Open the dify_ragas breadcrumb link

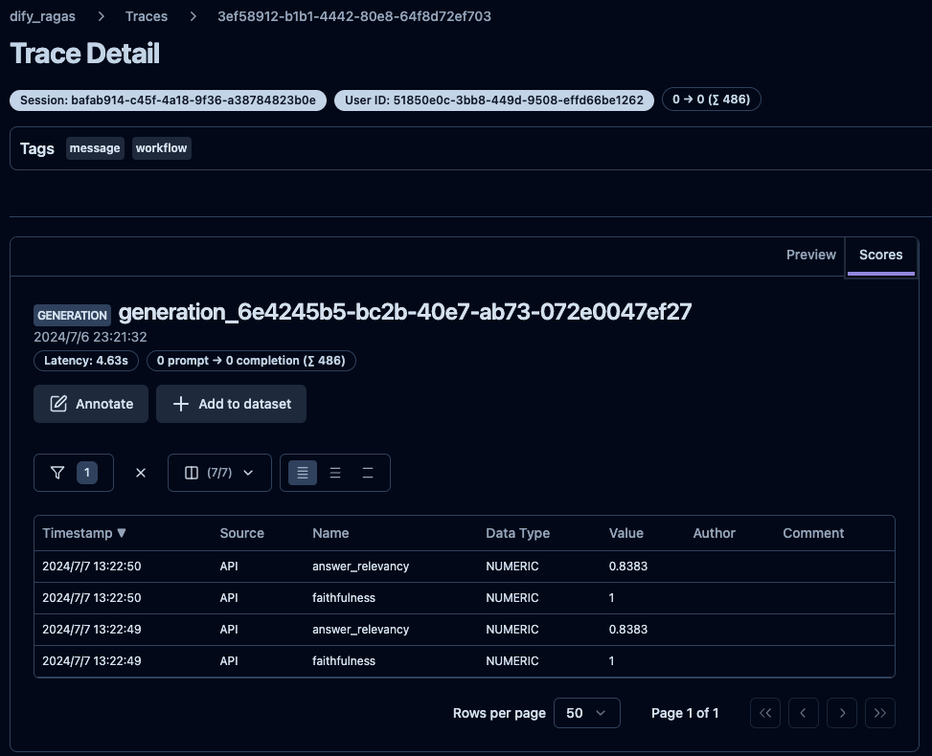tap(42, 16)
